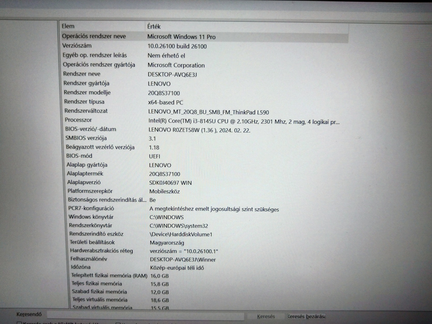
Task: Click the system name value DESKTOP-AVQ6E3J
Action: tap(172, 74)
